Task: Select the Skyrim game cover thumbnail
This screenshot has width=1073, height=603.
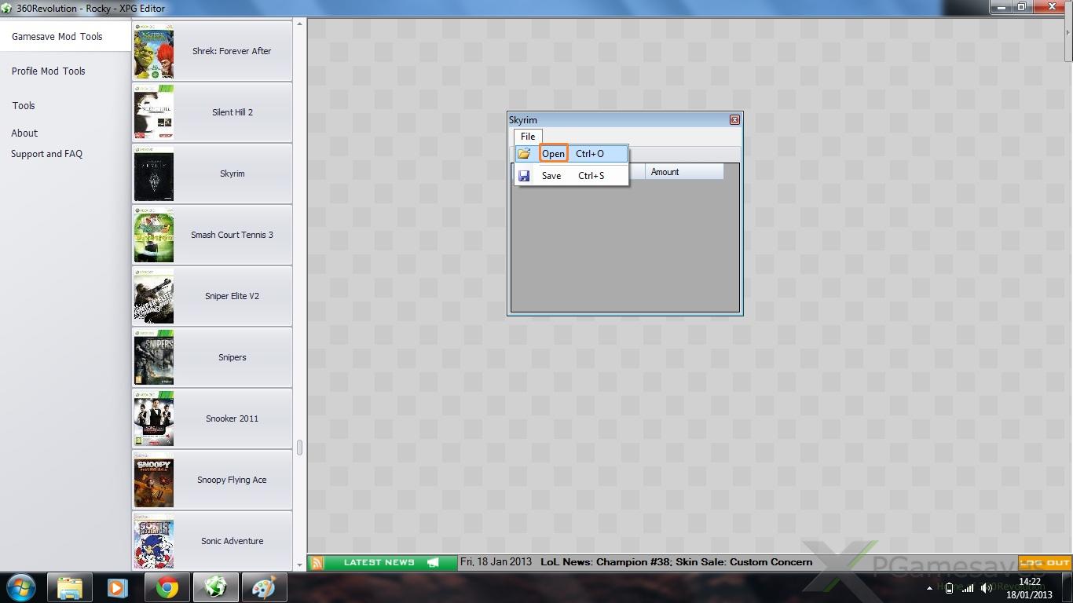Action: (x=154, y=174)
